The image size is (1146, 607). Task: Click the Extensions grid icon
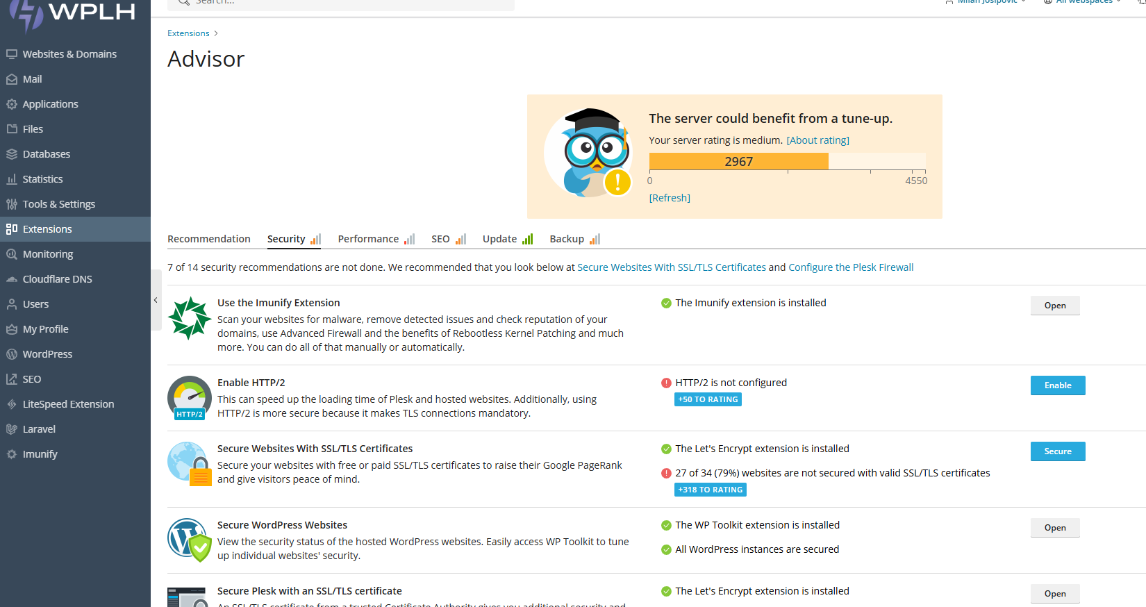tap(12, 229)
